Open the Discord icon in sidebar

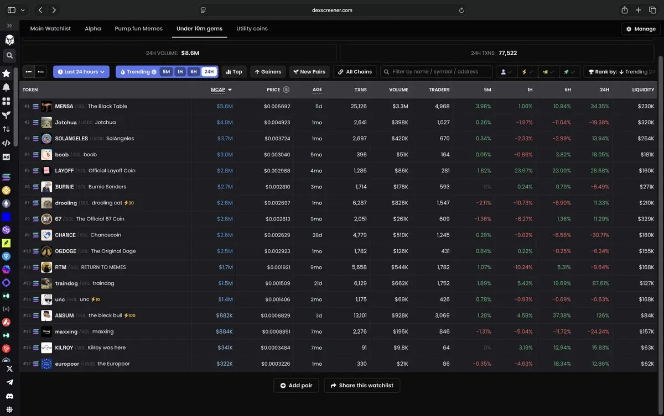[9, 396]
